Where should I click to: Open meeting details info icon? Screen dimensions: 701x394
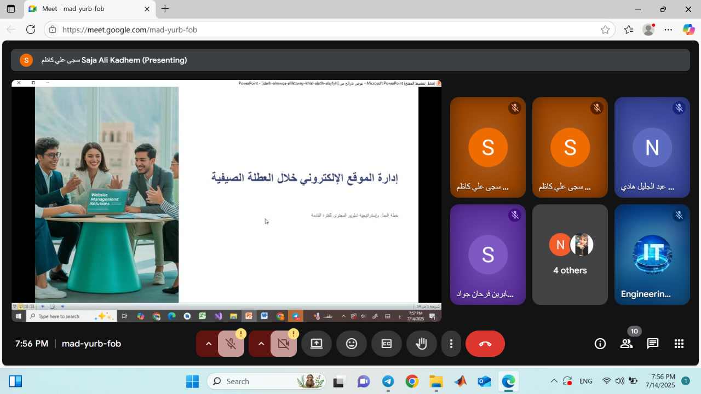click(600, 344)
